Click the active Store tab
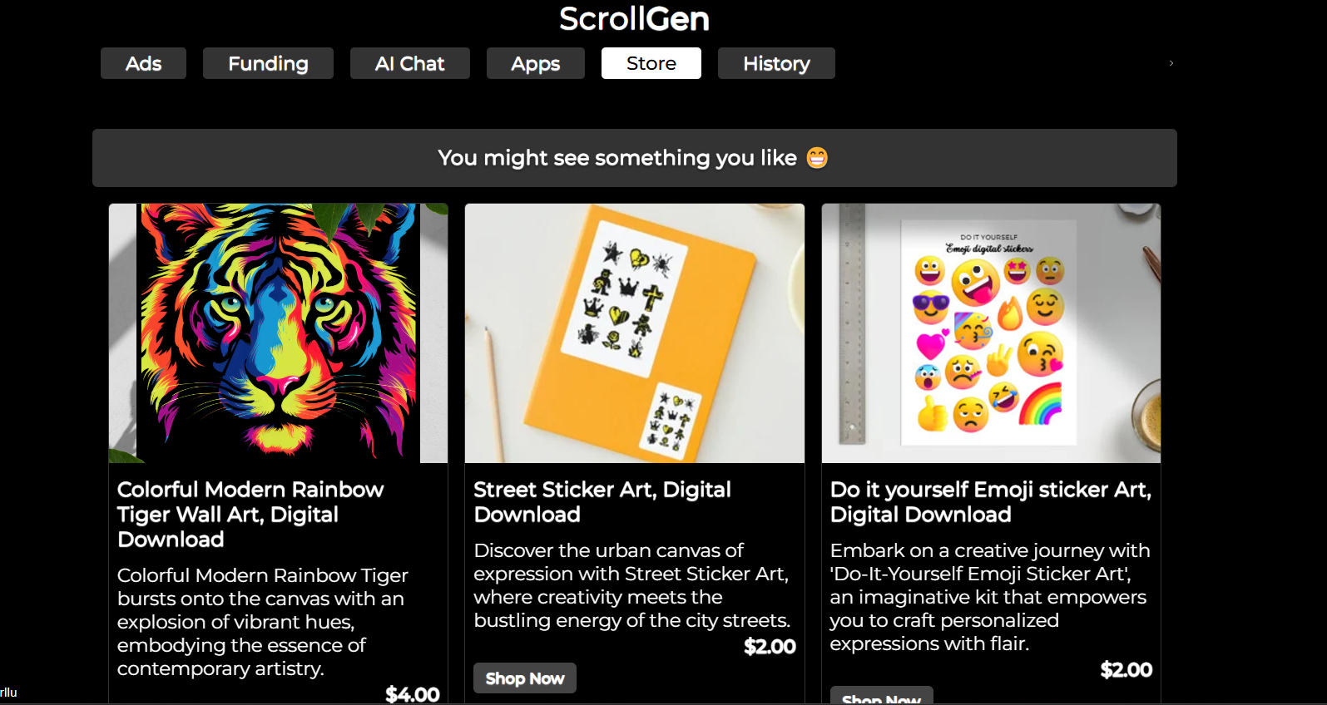This screenshot has height=705, width=1327. (651, 63)
